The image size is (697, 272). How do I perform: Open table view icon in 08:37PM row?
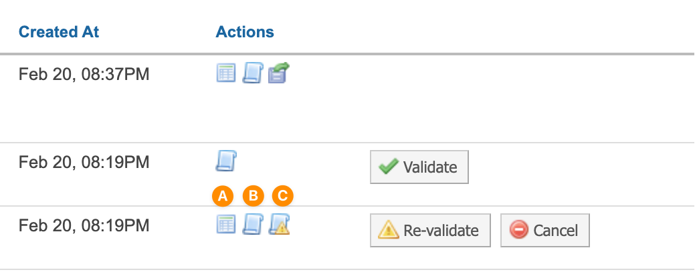point(226,73)
